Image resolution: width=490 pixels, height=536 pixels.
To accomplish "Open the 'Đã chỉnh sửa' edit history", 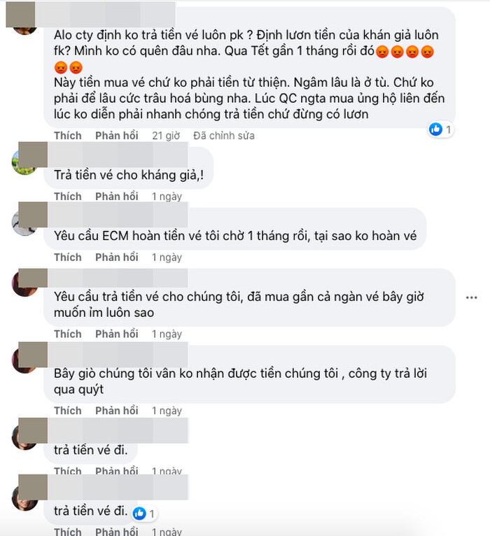I will (224, 136).
